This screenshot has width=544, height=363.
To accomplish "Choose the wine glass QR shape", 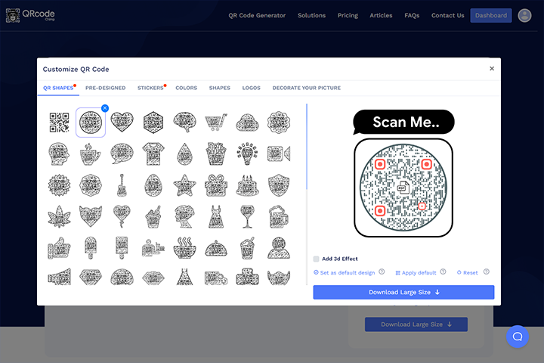I will pos(247,216).
